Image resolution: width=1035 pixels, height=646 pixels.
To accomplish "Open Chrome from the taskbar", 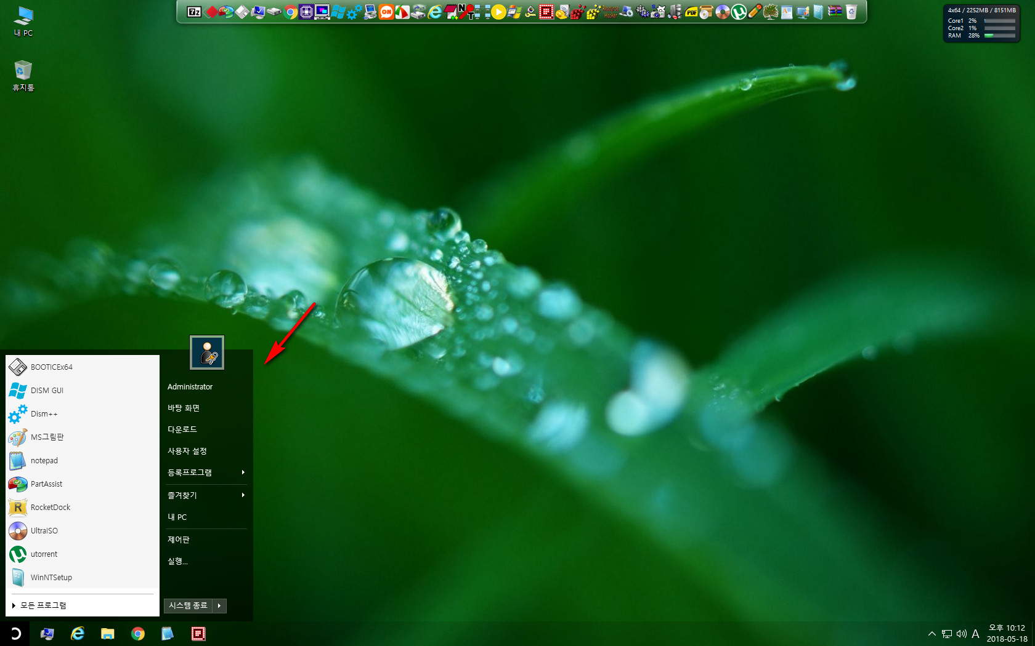I will [x=138, y=634].
